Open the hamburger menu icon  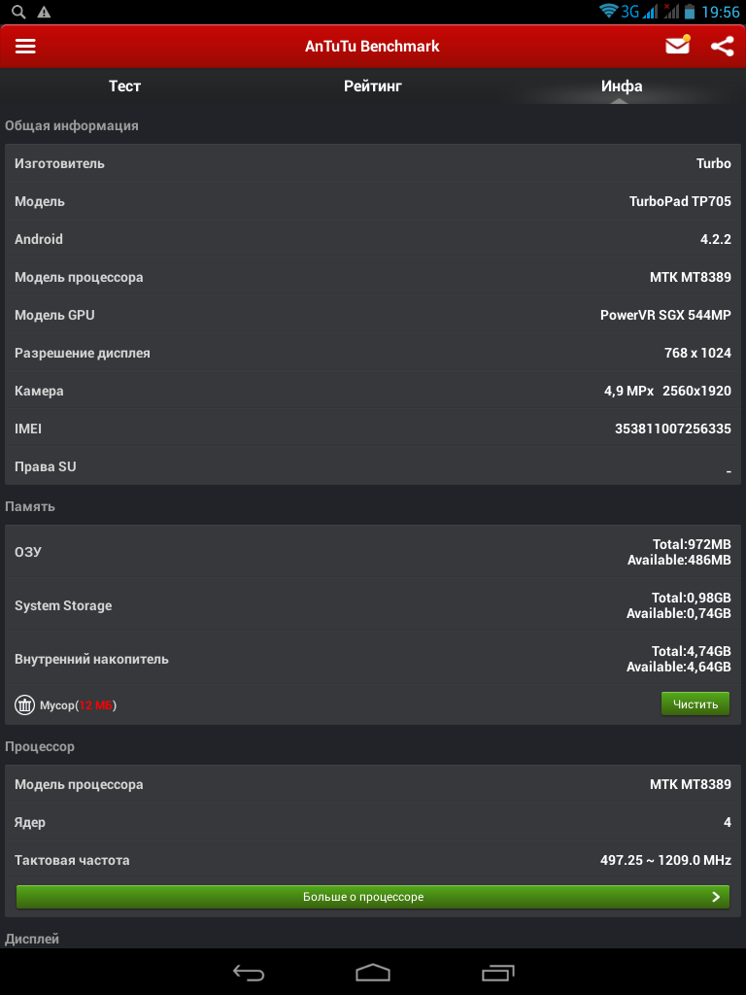click(25, 47)
